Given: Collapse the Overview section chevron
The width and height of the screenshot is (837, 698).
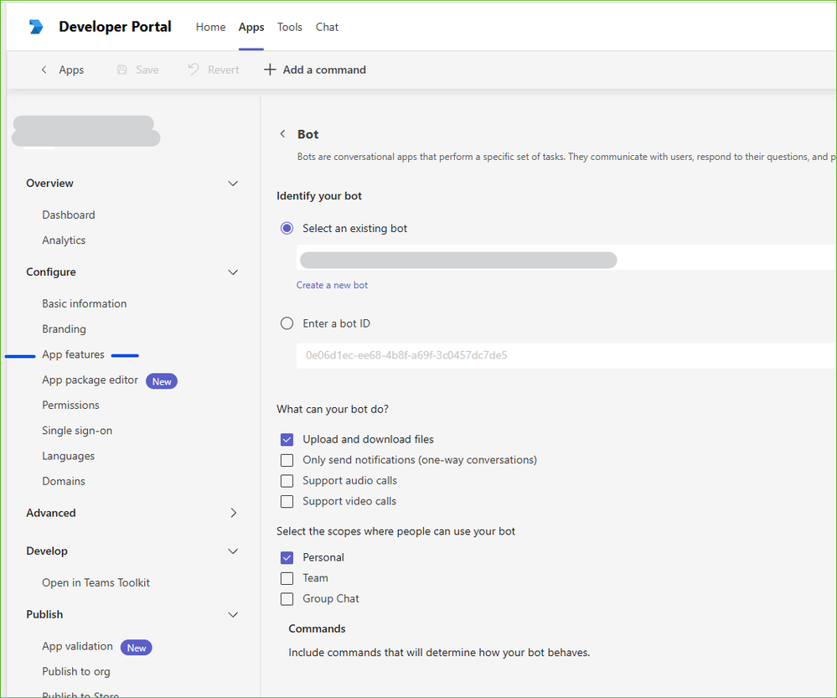Looking at the screenshot, I should pyautogui.click(x=233, y=184).
